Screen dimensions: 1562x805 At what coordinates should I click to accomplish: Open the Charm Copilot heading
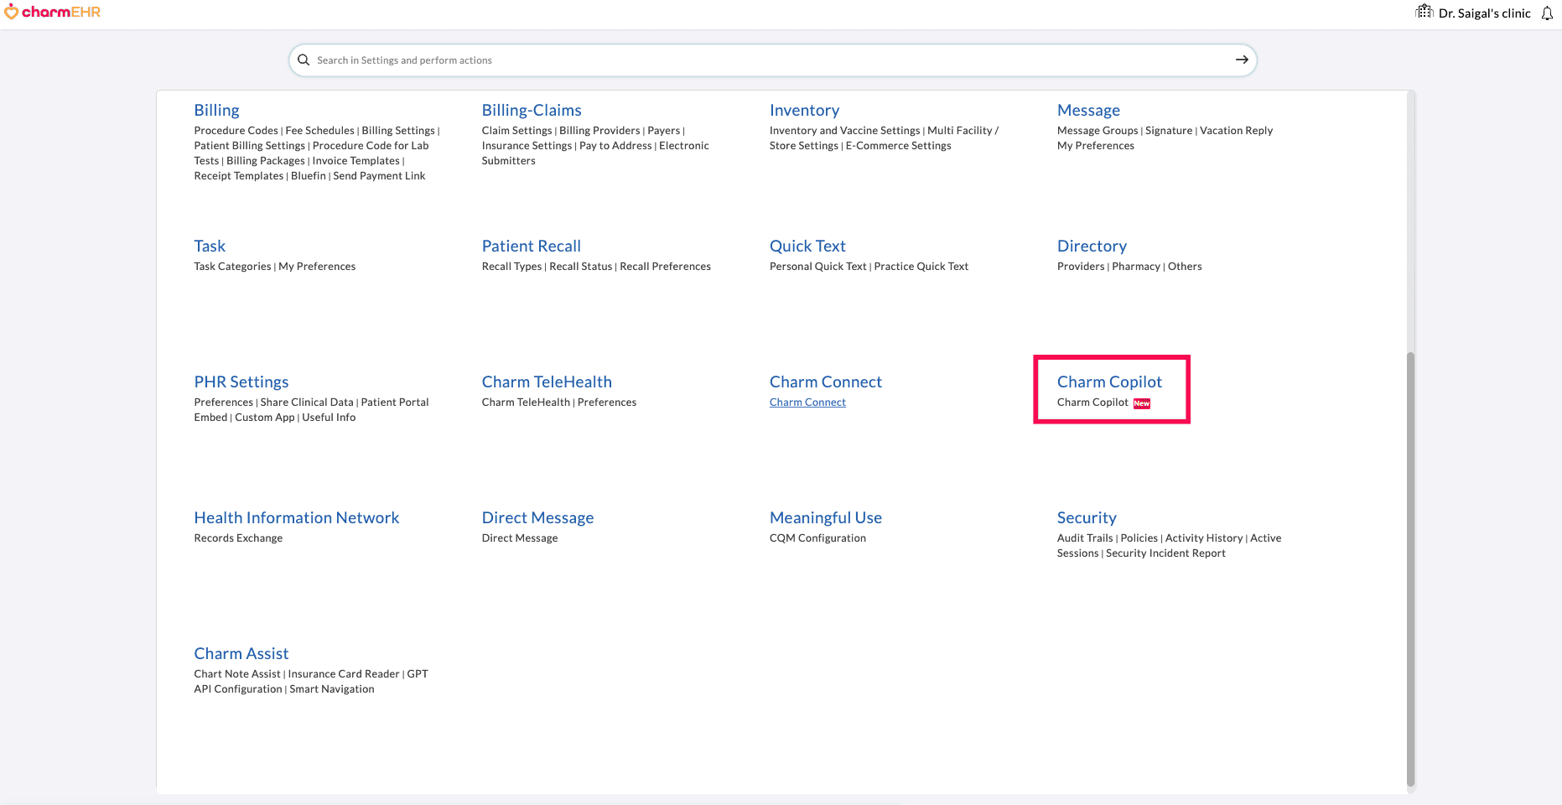1109,382
